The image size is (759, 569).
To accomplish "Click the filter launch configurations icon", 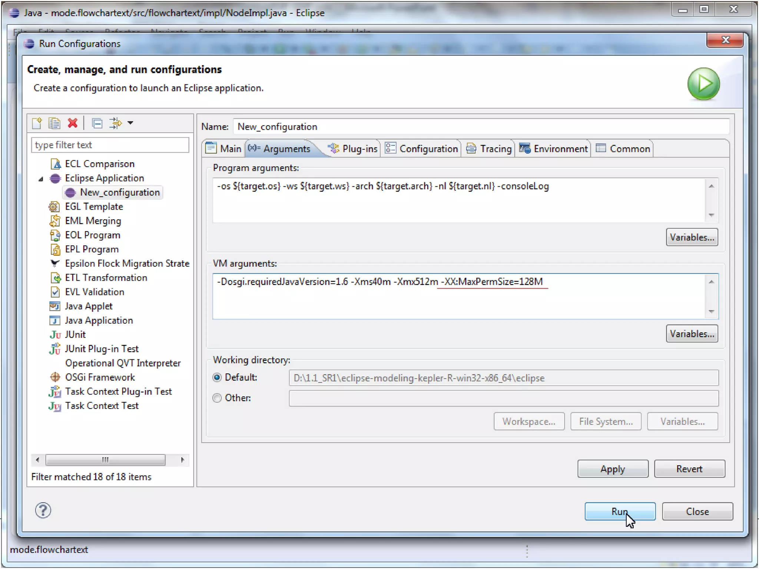I will [115, 123].
